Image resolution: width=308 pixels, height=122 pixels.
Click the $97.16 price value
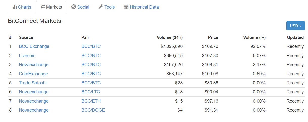coord(211,101)
